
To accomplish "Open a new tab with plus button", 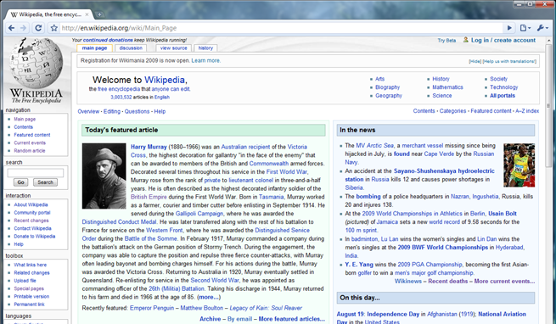I will point(99,14).
